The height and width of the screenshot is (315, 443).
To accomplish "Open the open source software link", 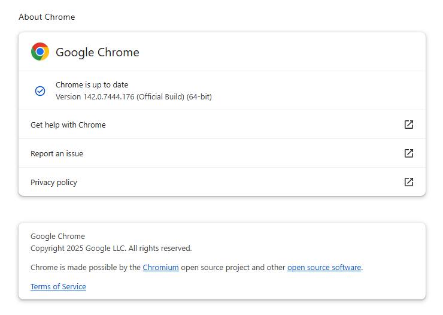I will (324, 268).
